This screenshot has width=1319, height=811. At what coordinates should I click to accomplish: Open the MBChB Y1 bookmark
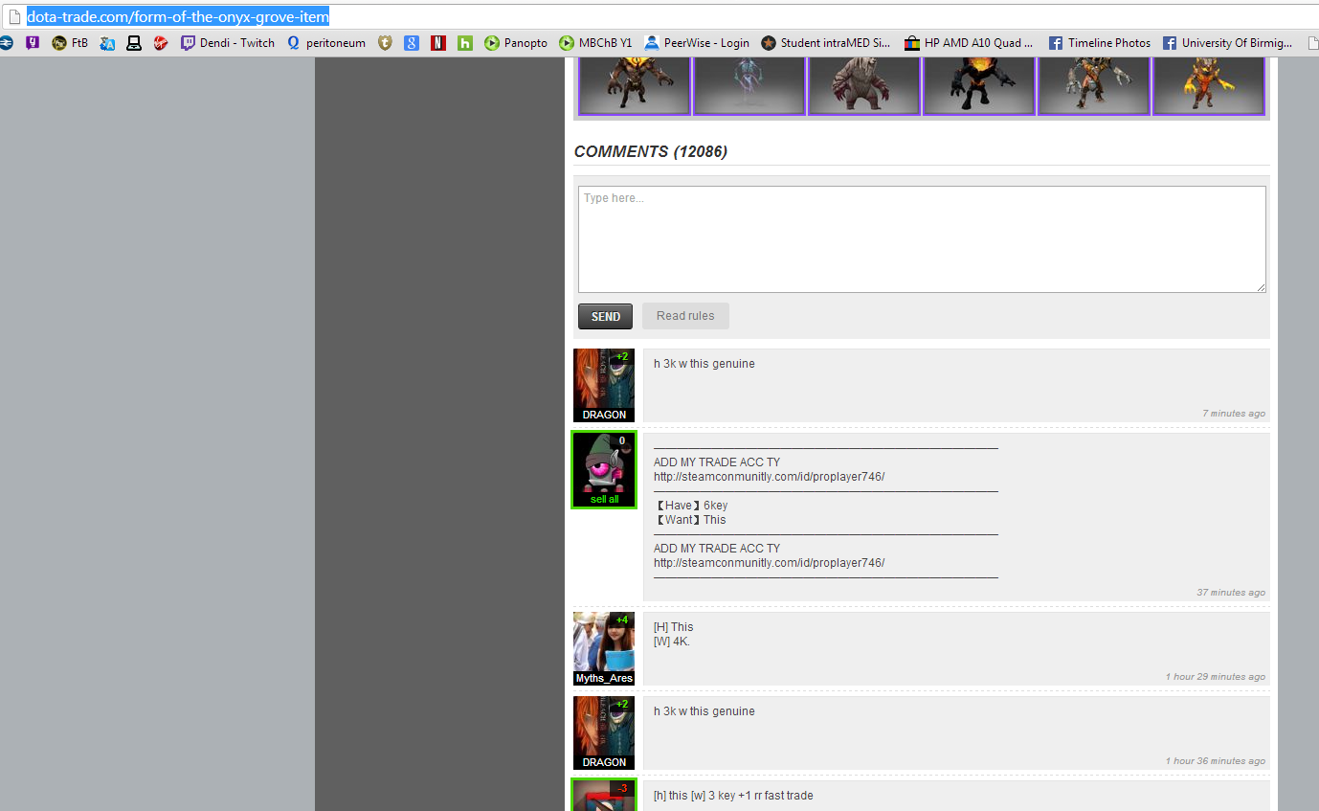click(596, 43)
